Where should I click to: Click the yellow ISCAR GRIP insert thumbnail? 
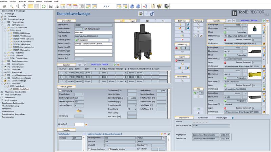click(255, 74)
